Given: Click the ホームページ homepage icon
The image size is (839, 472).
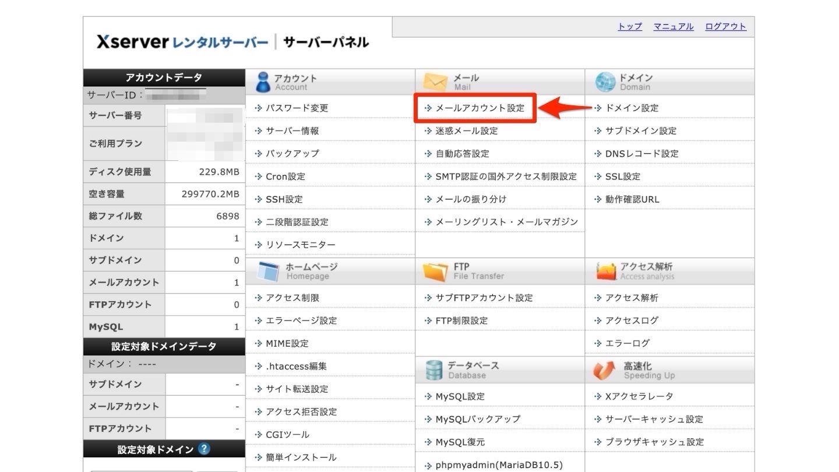Looking at the screenshot, I should click(x=269, y=271).
